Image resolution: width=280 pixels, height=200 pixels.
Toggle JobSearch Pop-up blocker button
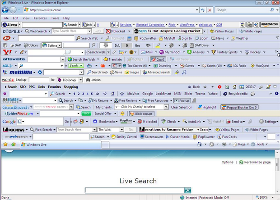(x=182, y=100)
